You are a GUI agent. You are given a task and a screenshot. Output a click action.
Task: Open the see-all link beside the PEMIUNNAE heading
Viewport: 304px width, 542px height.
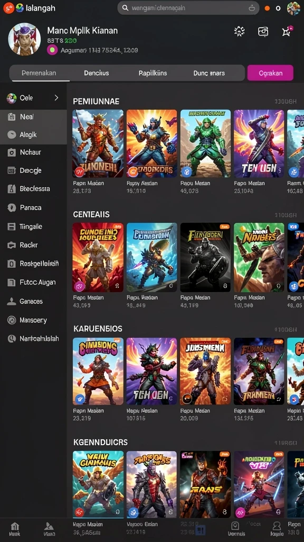286,101
